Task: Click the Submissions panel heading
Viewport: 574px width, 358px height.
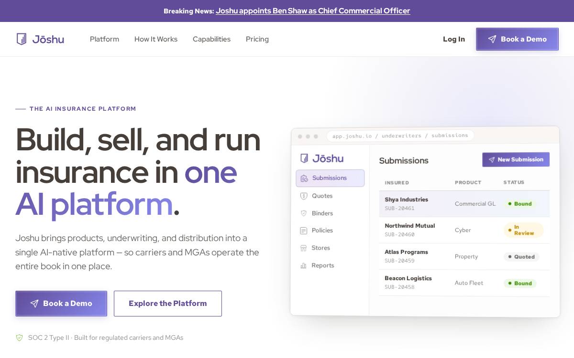Action: click(x=404, y=160)
